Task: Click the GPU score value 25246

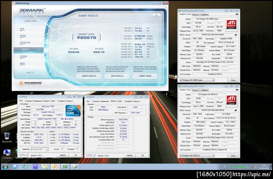Action: pyautogui.click(x=74, y=52)
